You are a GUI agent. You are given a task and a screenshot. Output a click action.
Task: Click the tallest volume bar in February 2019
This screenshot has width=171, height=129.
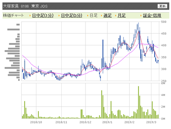(x=139, y=102)
